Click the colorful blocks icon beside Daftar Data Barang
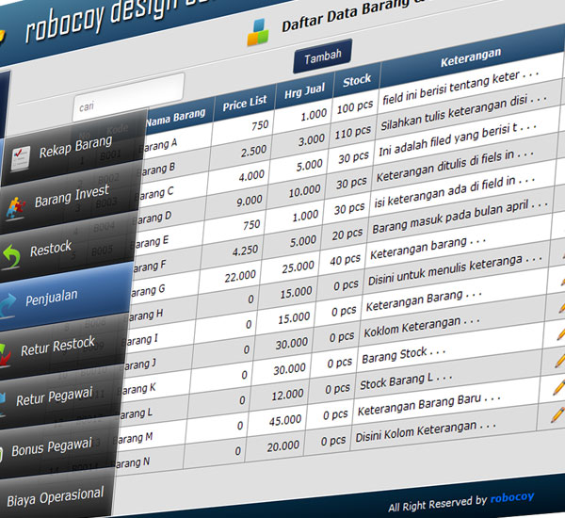 [257, 33]
